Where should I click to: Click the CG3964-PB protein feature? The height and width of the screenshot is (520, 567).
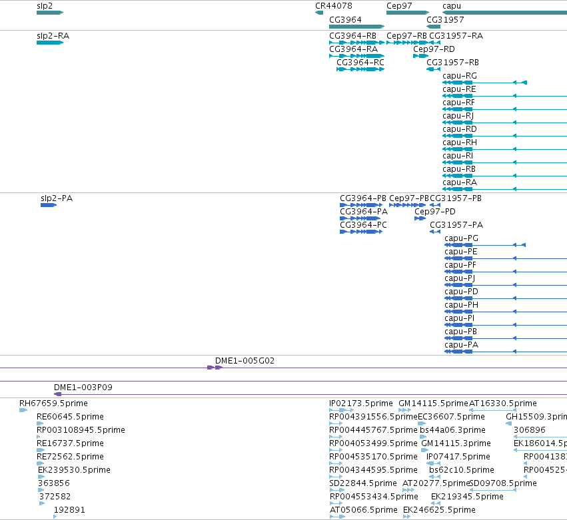click(x=361, y=205)
